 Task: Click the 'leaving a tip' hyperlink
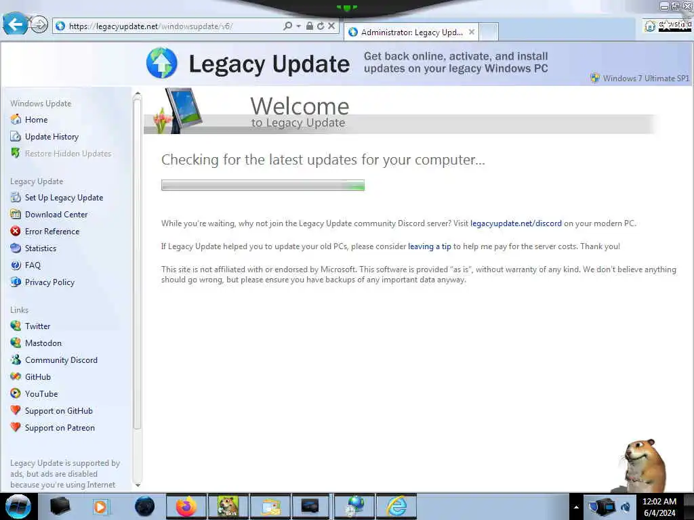coord(429,246)
